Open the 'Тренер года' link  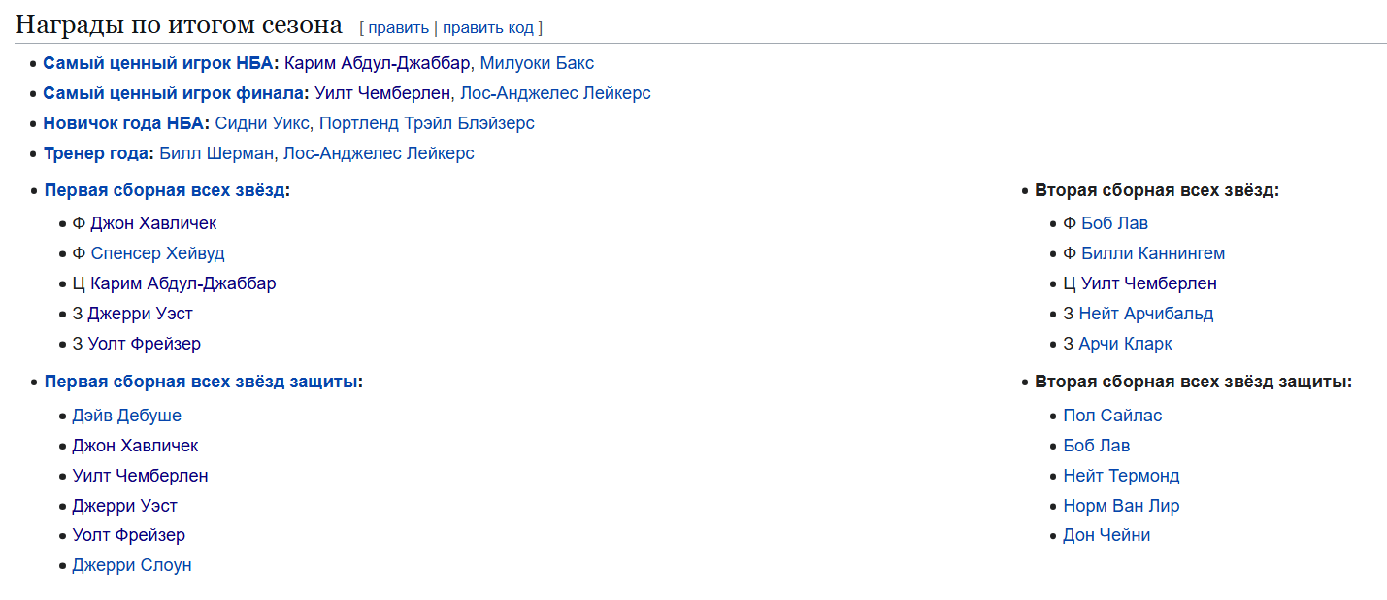coord(96,153)
